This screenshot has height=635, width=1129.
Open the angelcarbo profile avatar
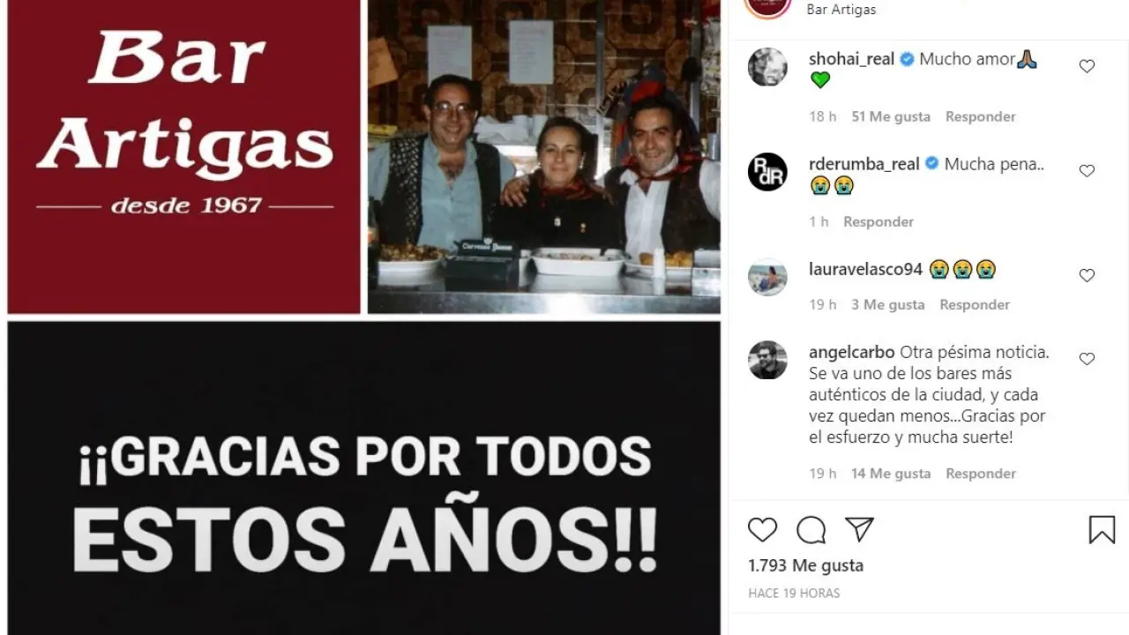(767, 360)
